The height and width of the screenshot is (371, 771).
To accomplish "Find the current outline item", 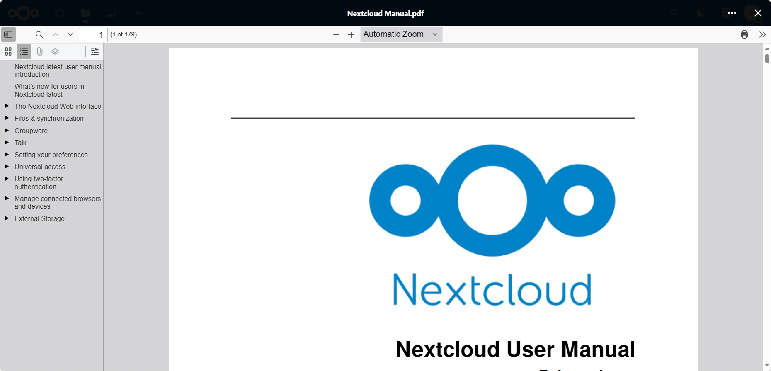I will point(95,51).
